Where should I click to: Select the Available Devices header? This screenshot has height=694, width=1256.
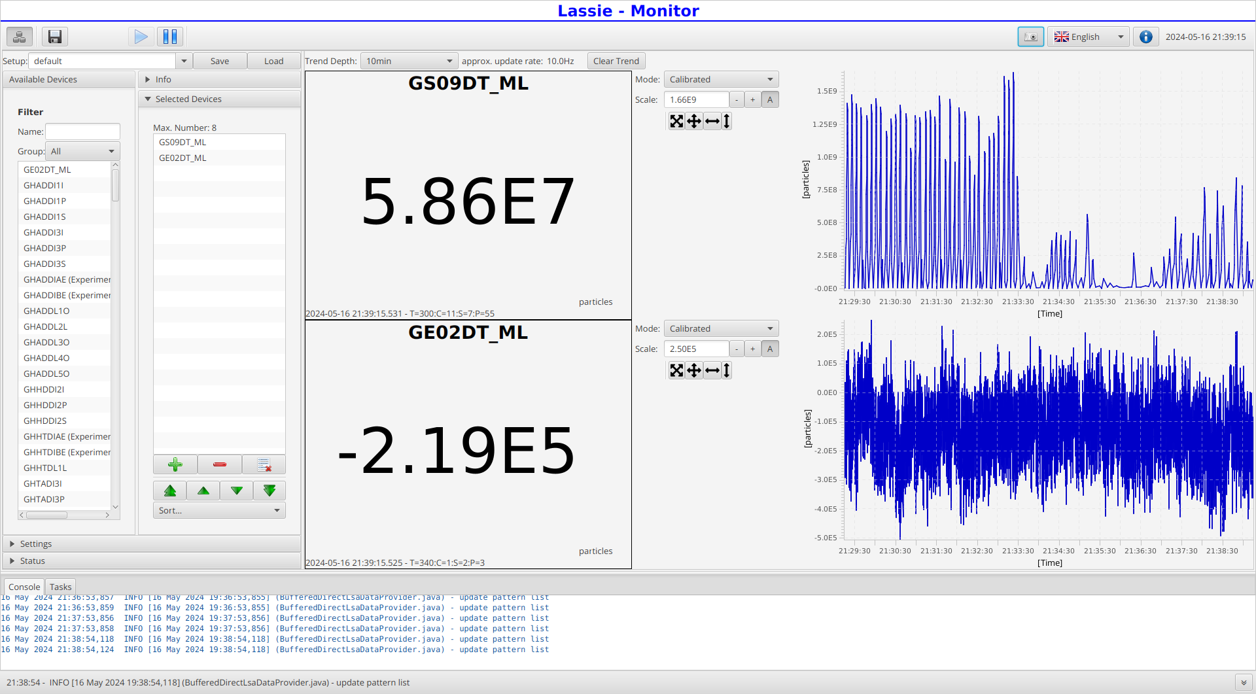pyautogui.click(x=69, y=79)
